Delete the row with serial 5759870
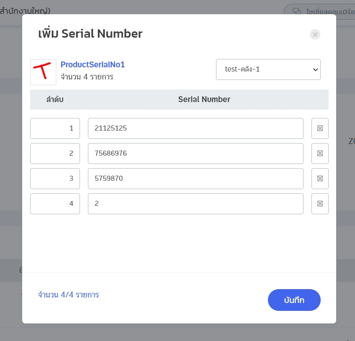 (x=320, y=179)
